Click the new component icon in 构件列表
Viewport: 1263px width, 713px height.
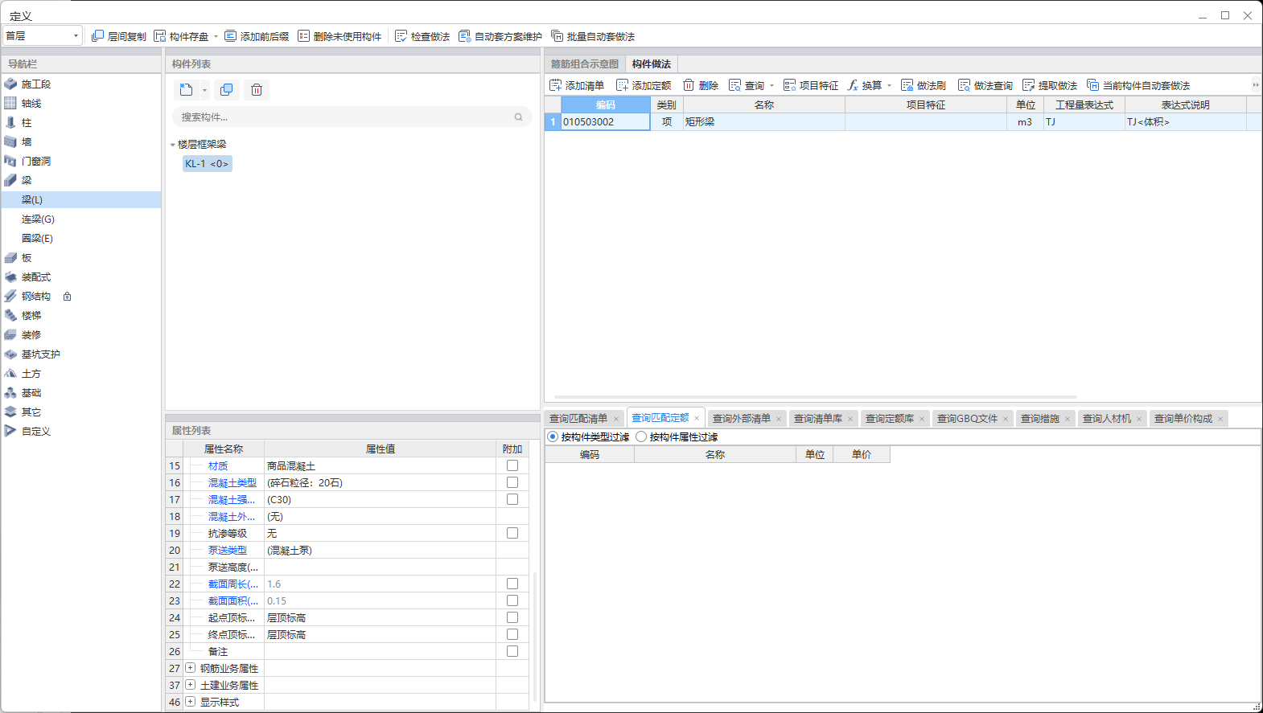click(x=187, y=89)
